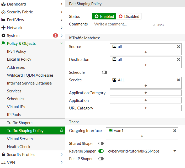Viewport: 185px width, 168px height.
Task: Remove 'all' from Destination field
Action: click(x=178, y=60)
